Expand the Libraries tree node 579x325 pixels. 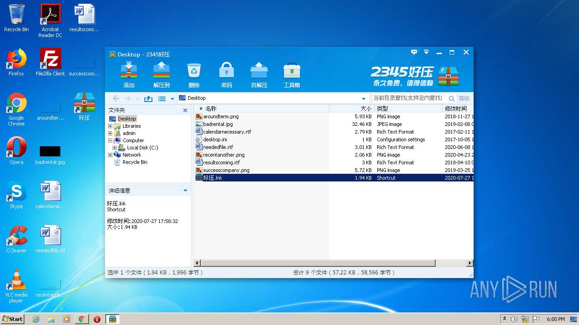tap(110, 126)
